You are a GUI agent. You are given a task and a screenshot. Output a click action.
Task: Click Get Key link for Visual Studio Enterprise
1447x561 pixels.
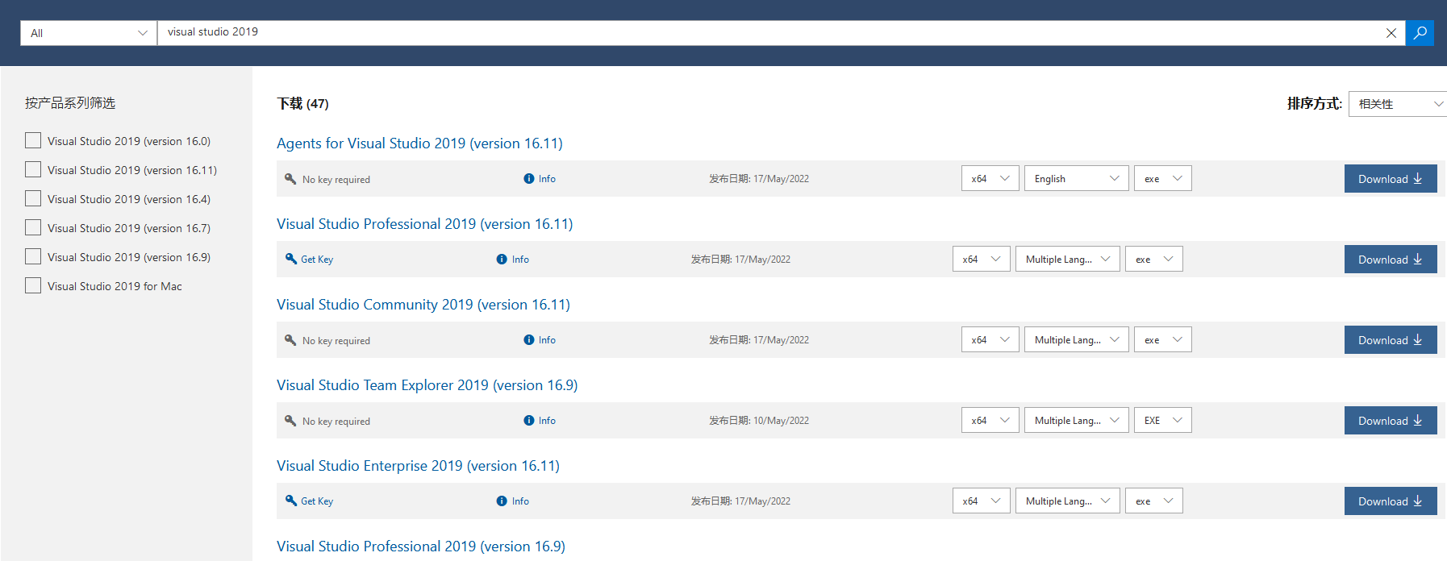pos(317,501)
